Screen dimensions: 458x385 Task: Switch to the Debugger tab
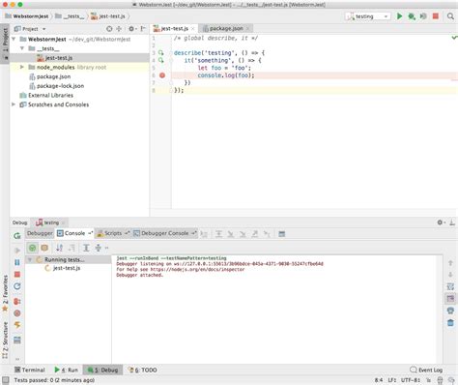pos(40,233)
